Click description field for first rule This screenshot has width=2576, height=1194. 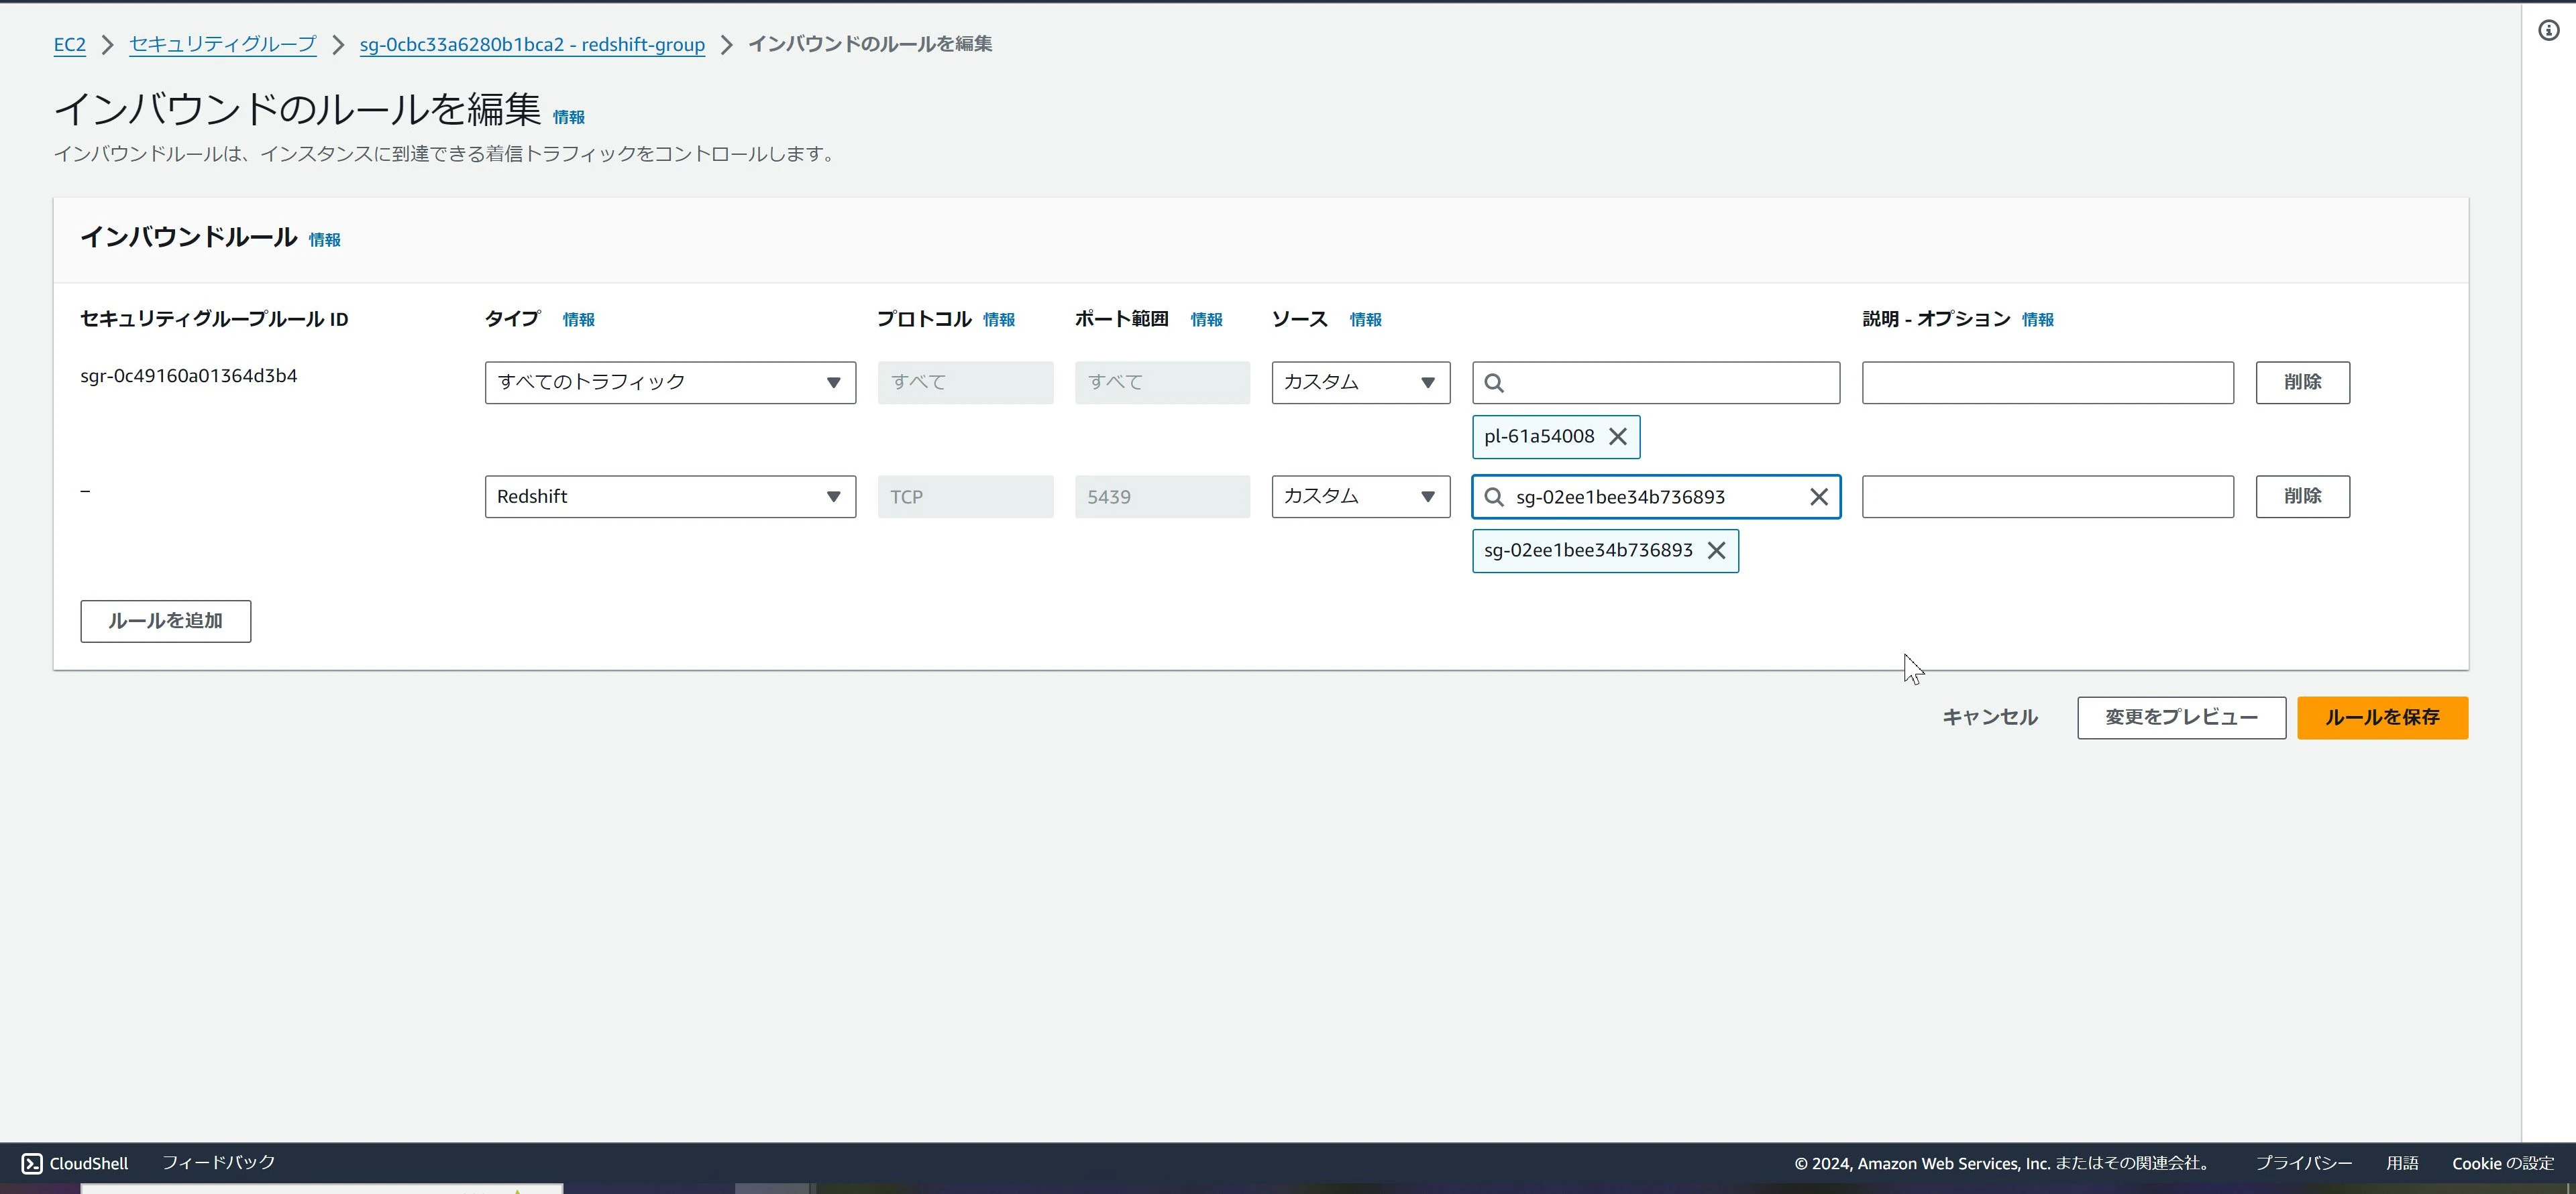[2047, 383]
